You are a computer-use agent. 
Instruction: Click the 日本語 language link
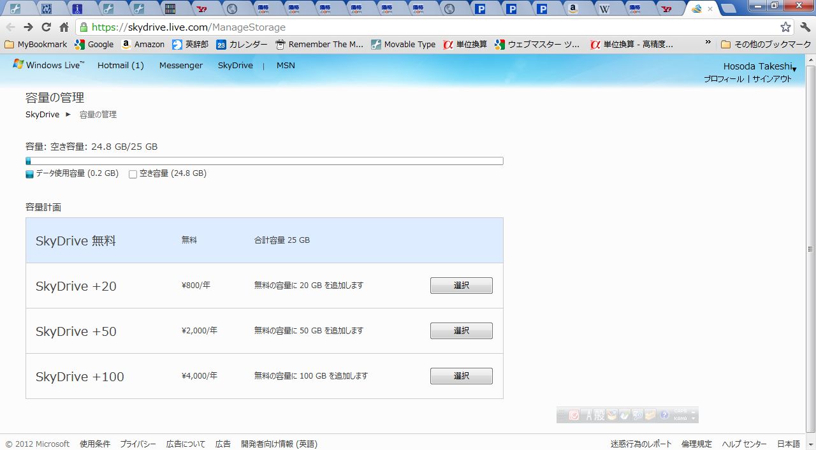(x=789, y=444)
